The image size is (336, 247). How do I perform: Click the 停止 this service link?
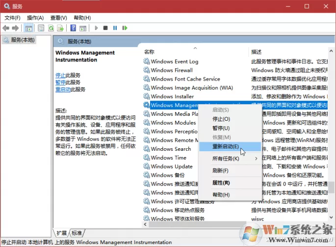pos(60,75)
